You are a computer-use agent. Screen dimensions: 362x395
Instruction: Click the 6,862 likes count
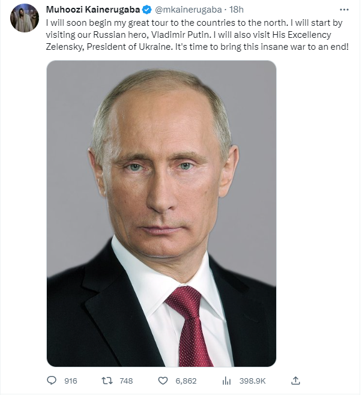pos(186,381)
